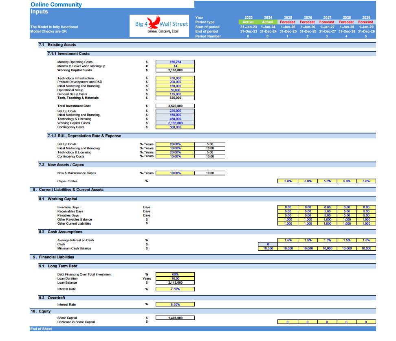Image resolution: width=396 pixels, height=341 pixels.
Task: Click the Big 4 Wall Street logo
Action: (159, 26)
